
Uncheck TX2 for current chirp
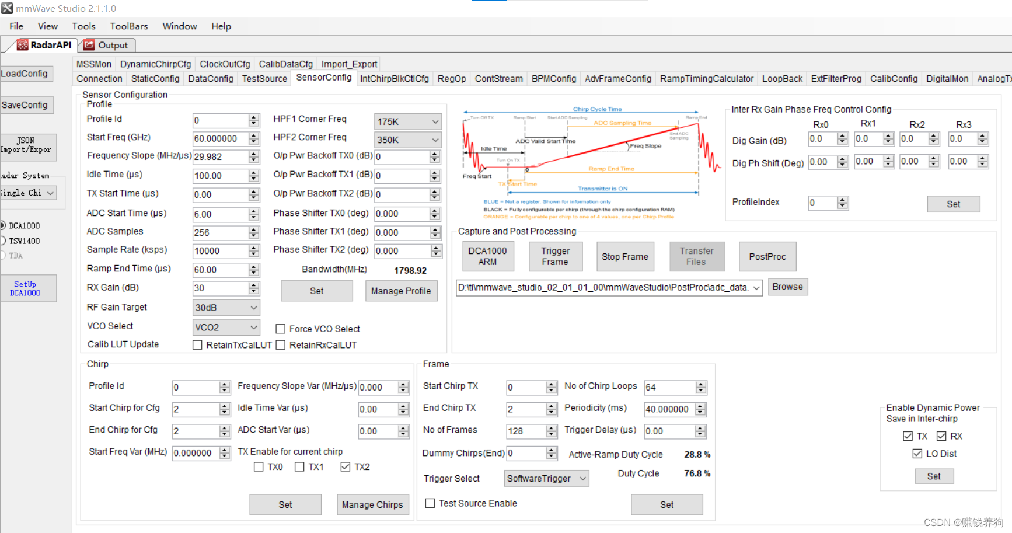point(346,467)
